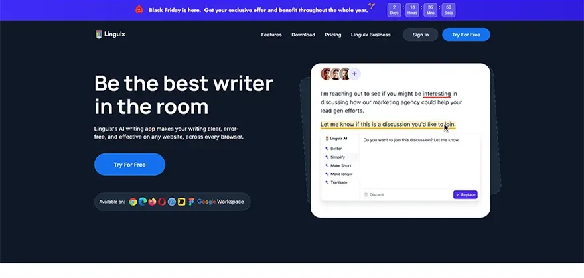Go to the Download page
This screenshot has height=278, width=584.
(x=303, y=35)
